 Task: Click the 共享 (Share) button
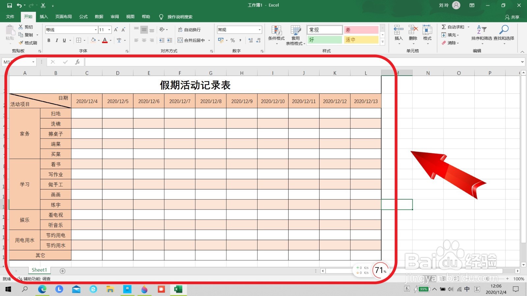pyautogui.click(x=512, y=17)
